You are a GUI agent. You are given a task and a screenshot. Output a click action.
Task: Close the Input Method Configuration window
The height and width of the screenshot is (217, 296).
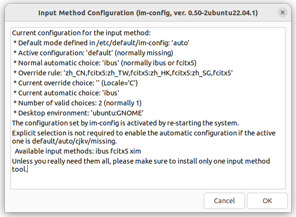pos(283,12)
